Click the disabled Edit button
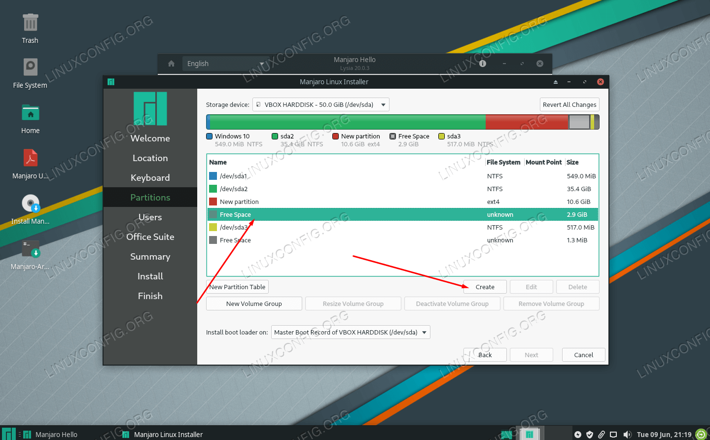The image size is (710, 440). [x=532, y=287]
